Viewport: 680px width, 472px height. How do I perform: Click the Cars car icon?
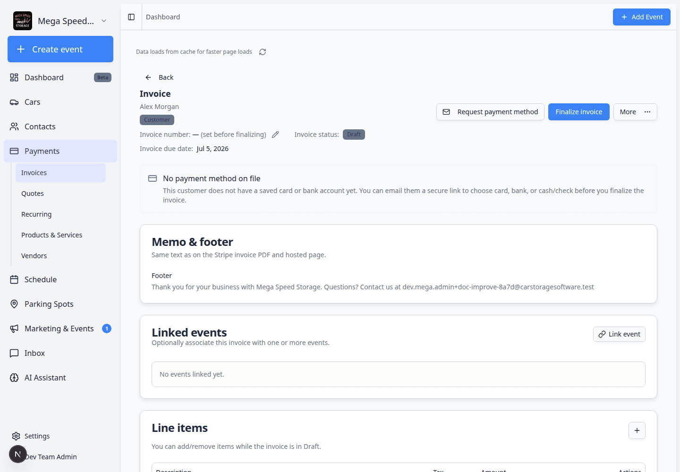(14, 102)
